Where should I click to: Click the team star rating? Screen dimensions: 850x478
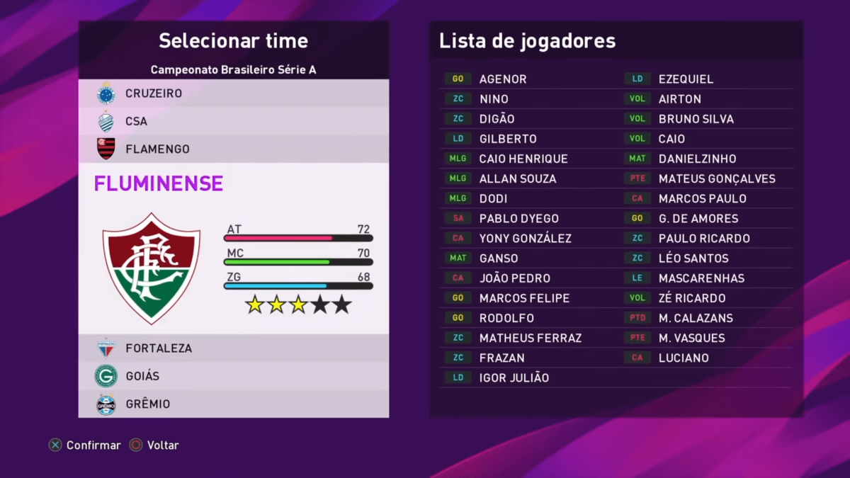pyautogui.click(x=298, y=305)
